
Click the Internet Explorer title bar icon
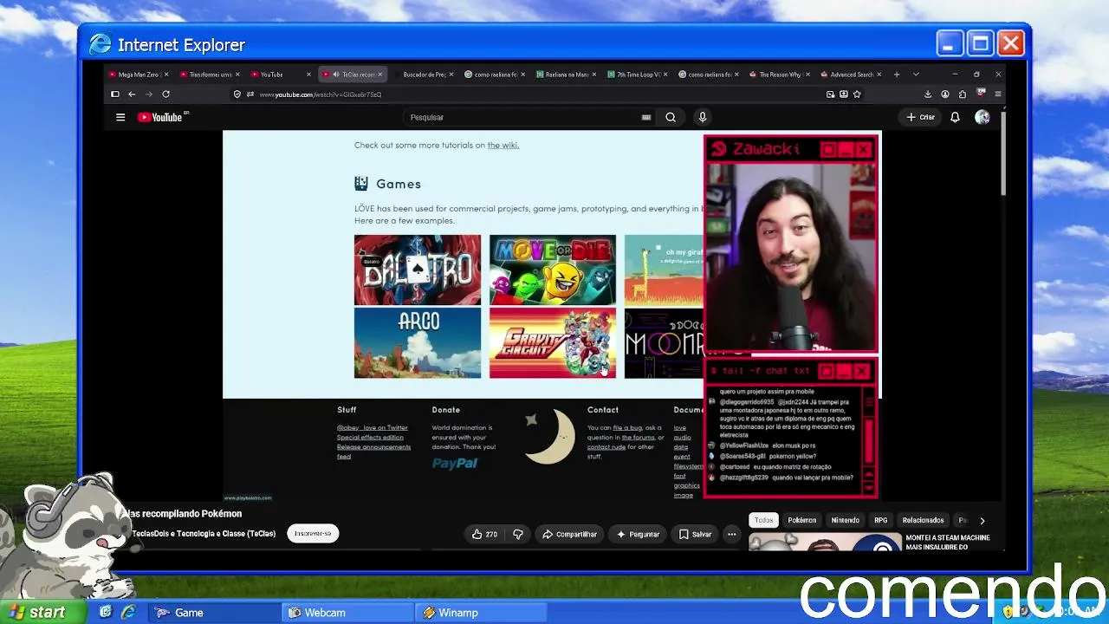coord(101,44)
